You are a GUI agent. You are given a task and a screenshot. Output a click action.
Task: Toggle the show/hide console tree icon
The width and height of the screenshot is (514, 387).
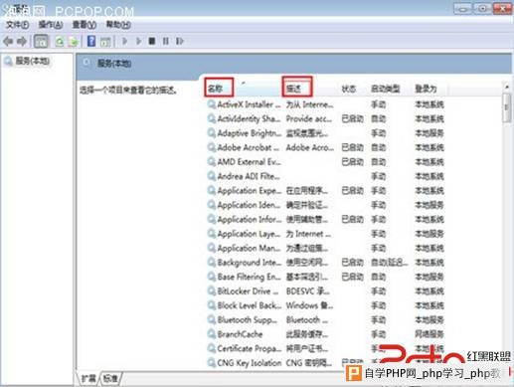point(41,42)
